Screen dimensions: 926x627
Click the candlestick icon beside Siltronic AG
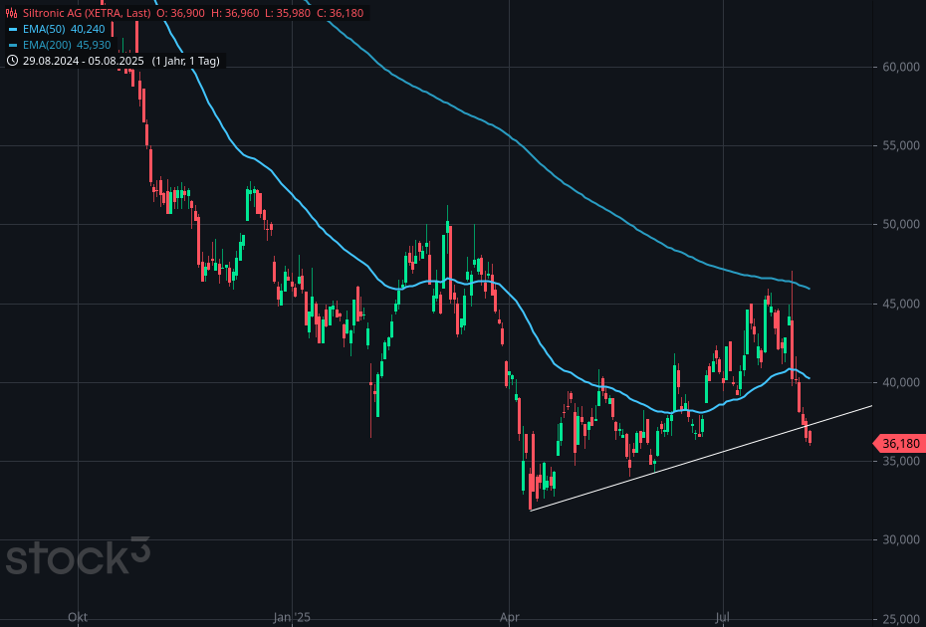pyautogui.click(x=11, y=13)
